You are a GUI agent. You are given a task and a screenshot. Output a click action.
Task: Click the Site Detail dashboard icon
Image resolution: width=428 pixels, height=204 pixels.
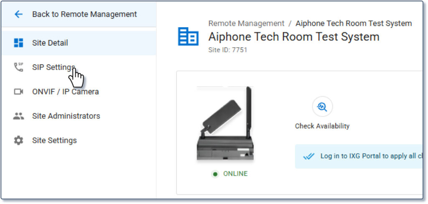coord(18,43)
